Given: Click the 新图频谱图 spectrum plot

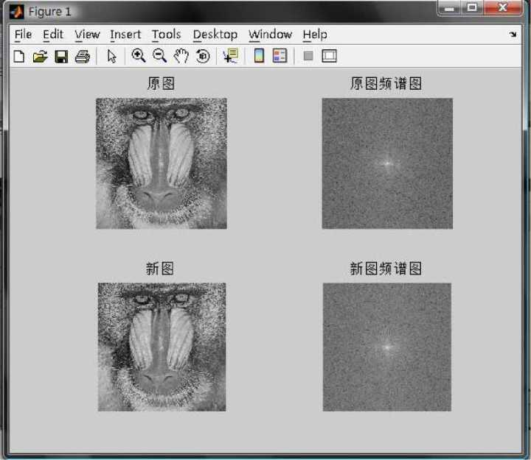Looking at the screenshot, I should [x=387, y=347].
